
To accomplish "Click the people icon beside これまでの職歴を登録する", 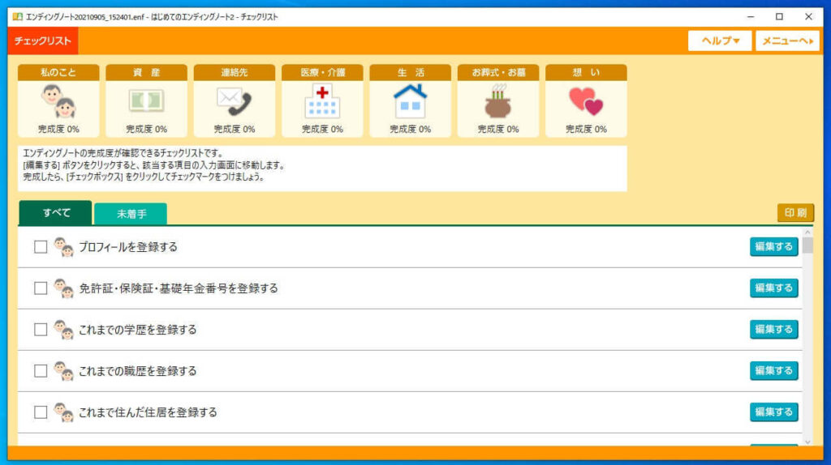I will pyautogui.click(x=63, y=371).
